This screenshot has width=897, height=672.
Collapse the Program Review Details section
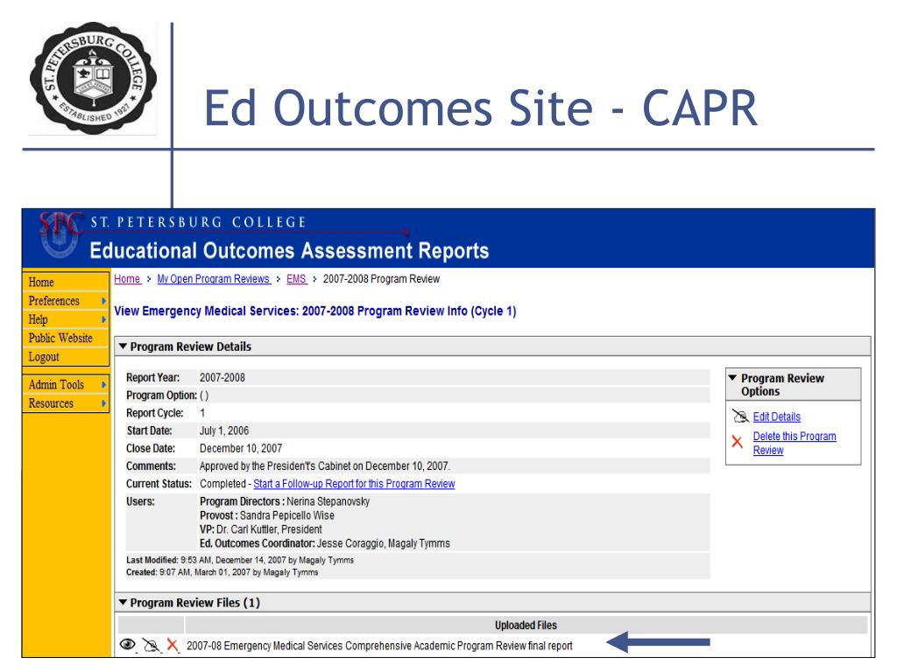click(x=123, y=346)
